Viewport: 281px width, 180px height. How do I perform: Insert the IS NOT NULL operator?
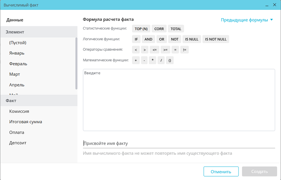216,39
